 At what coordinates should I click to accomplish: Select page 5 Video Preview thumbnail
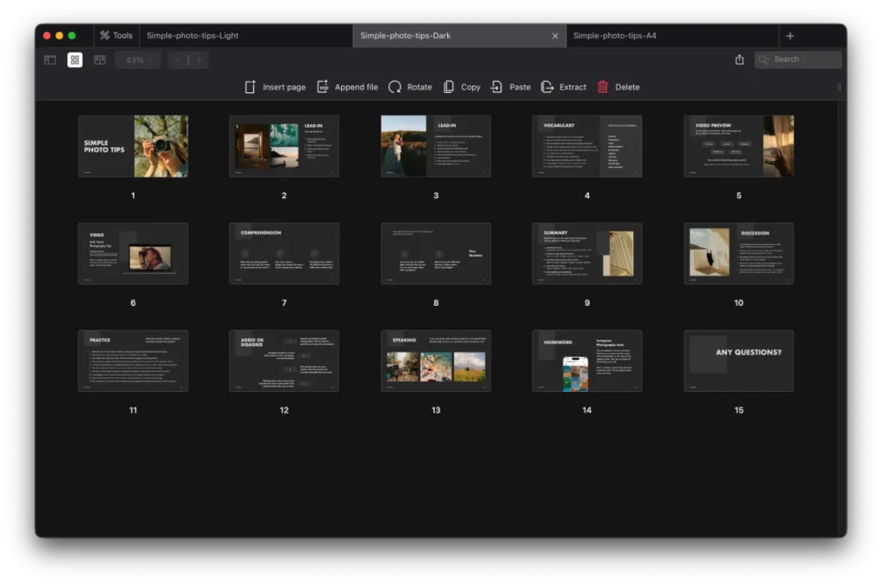point(738,146)
